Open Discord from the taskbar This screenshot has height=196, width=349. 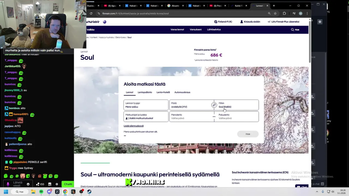(x=49, y=192)
